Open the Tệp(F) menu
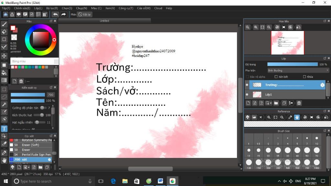The height and width of the screenshot is (186, 331). click(x=6, y=8)
